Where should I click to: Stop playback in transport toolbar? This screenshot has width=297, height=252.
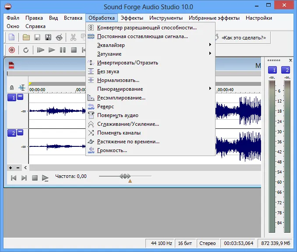[74, 50]
